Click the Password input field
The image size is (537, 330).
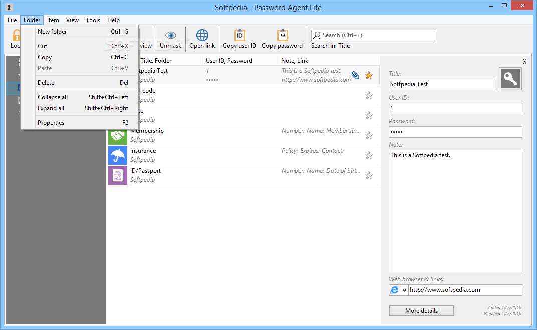pos(455,132)
